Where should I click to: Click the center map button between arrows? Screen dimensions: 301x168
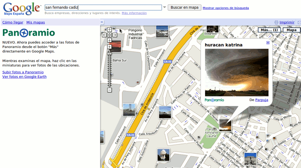coord(109,35)
